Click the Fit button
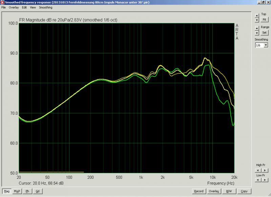The width and height of the screenshot is (271, 197). click(x=265, y=20)
